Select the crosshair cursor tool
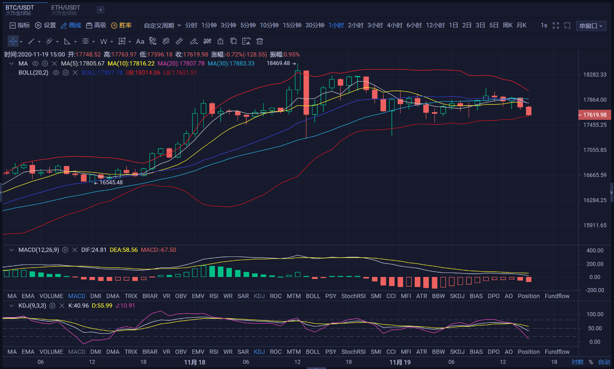614x369 pixels. 13,41
